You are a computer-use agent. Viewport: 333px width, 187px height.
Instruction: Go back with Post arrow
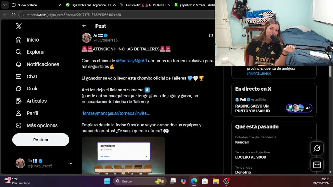tap(84, 26)
